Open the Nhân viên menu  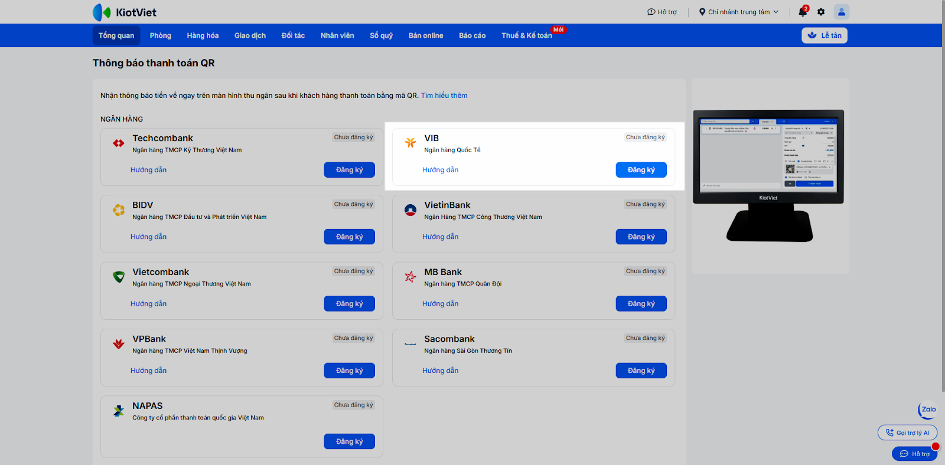(337, 35)
